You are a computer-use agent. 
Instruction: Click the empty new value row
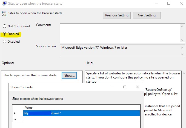click(x=81, y=119)
